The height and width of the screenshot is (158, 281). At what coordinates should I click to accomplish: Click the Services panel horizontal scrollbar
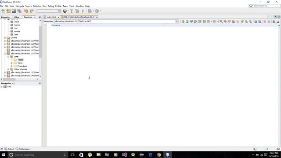click(x=9, y=79)
